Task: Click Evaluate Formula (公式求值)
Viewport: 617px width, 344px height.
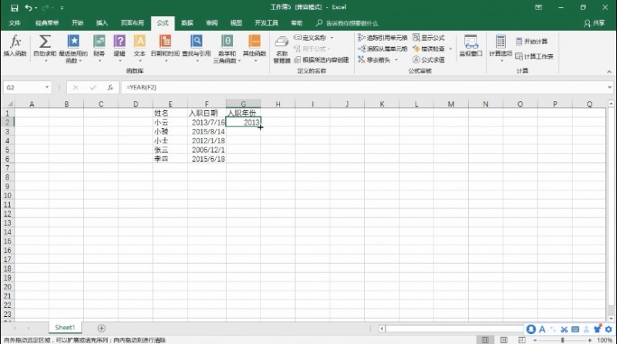Action: 429,60
